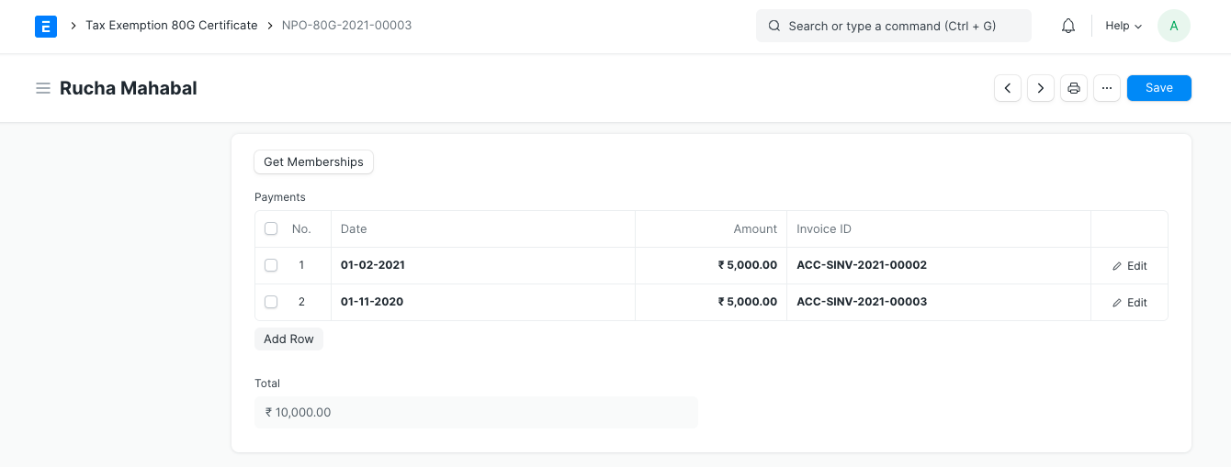Screen dimensions: 1231x467
Task: Click the NPO-80G-2021-00003 breadcrumb
Action: click(x=346, y=26)
